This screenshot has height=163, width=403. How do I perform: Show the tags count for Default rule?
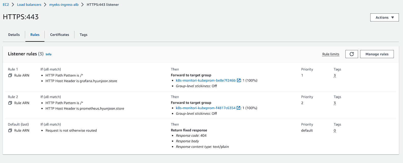(335, 131)
